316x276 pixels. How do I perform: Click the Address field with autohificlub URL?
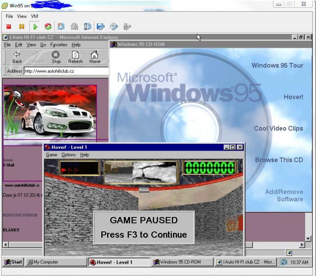[65, 71]
